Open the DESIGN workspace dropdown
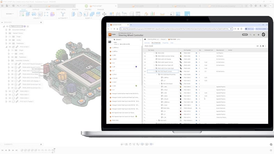This screenshot has height=154, width=274. [9, 14]
